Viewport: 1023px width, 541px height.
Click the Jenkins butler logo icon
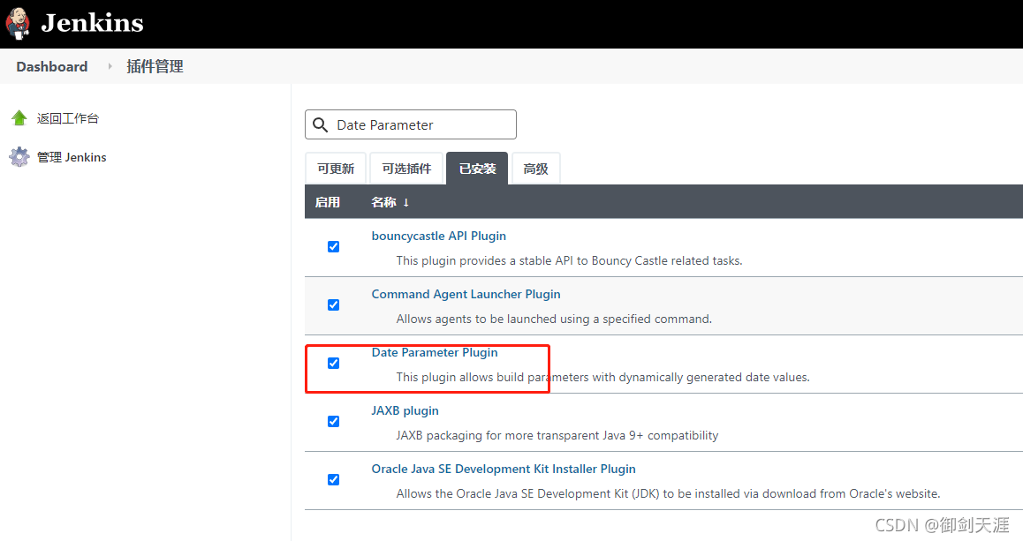pyautogui.click(x=19, y=24)
